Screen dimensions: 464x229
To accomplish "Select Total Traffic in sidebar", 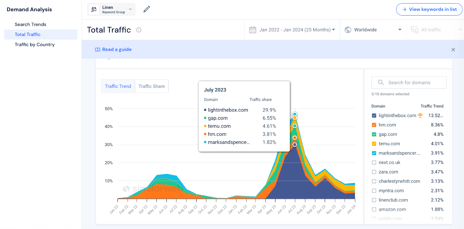I will 41,34.
